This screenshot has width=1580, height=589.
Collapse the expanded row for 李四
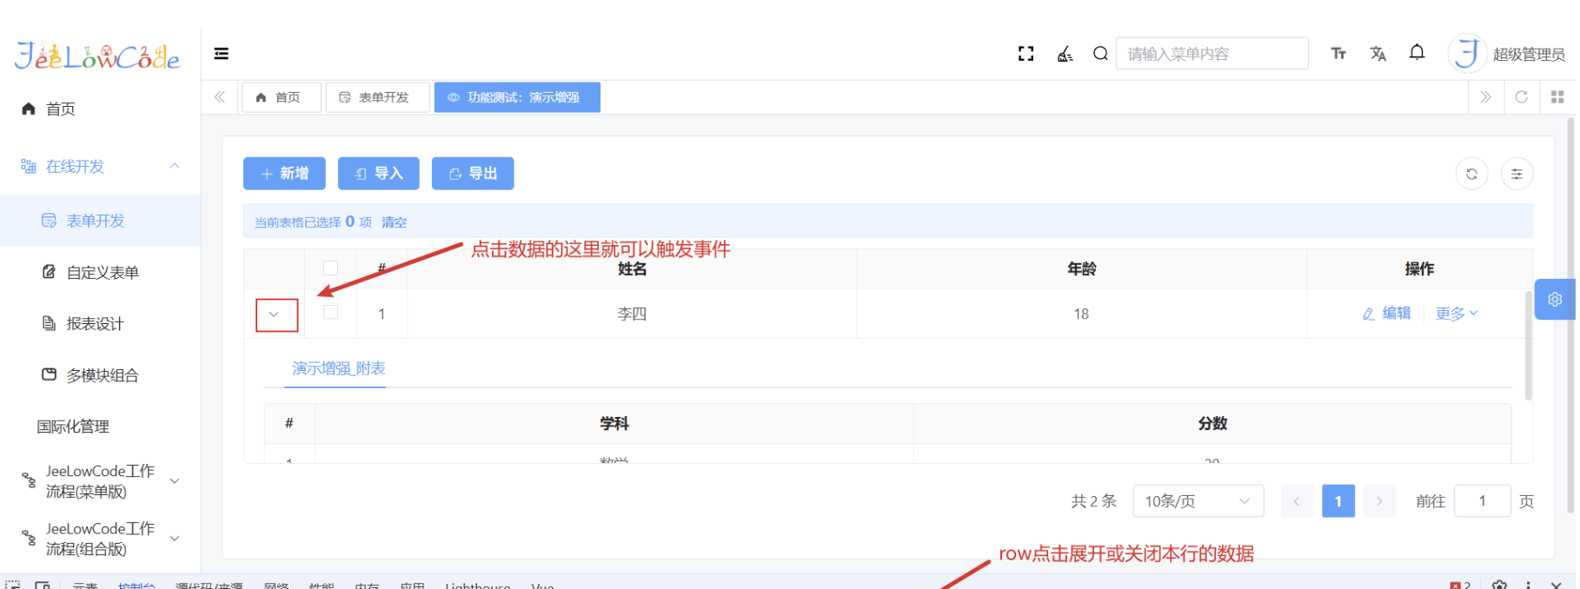276,314
